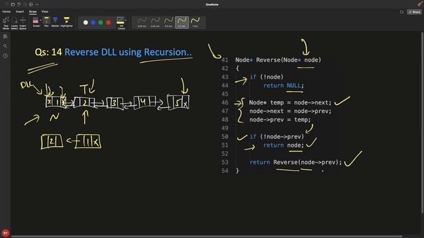Image resolution: width=424 pixels, height=238 pixels.
Task: Click code line 'return NULL;'
Action: point(284,85)
